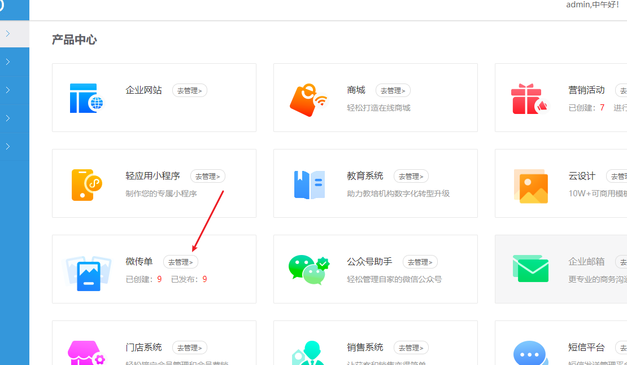Click the blue chat bubble 短信平台 icon

[x=530, y=353]
